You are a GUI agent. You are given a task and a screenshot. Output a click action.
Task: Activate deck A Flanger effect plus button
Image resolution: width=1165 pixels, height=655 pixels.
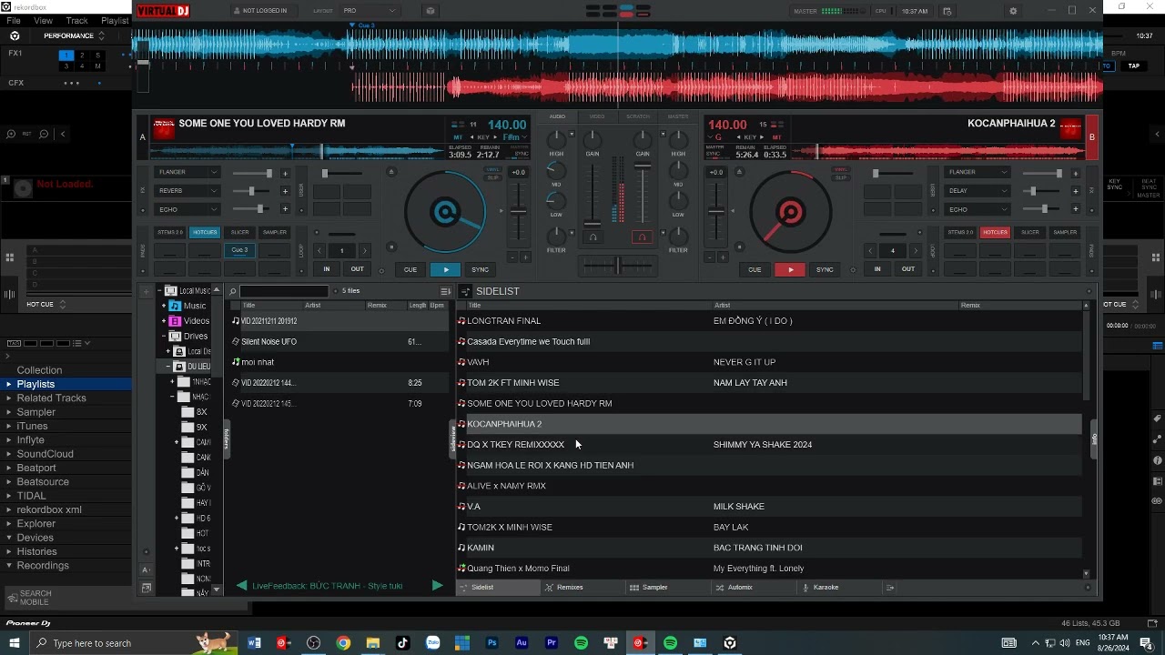[285, 173]
